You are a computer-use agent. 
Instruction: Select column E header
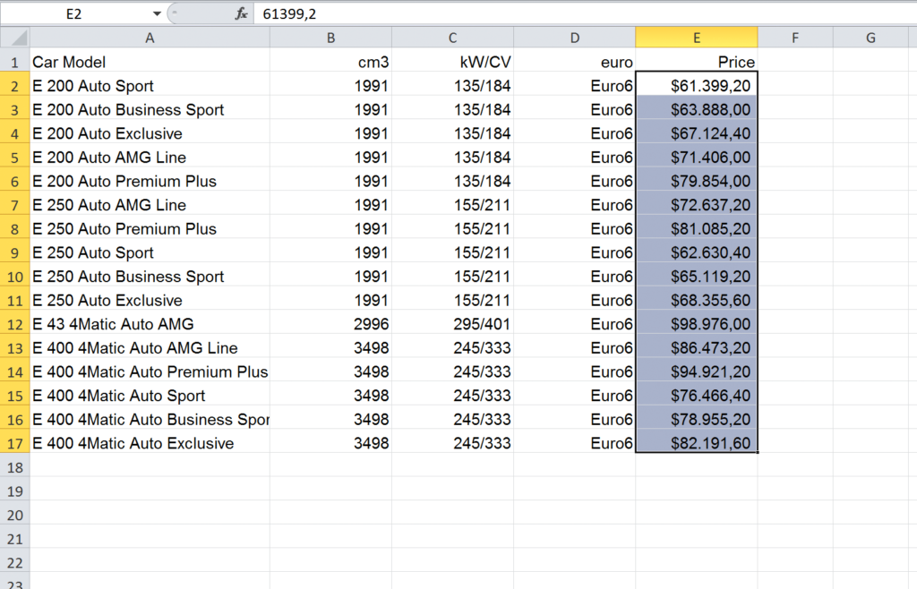(x=697, y=38)
